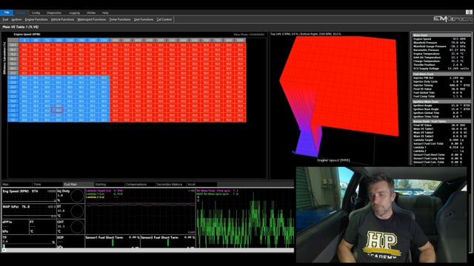This screenshot has height=266, width=474.
Task: Select the Ignition Global Trim row
Action: 441,113
